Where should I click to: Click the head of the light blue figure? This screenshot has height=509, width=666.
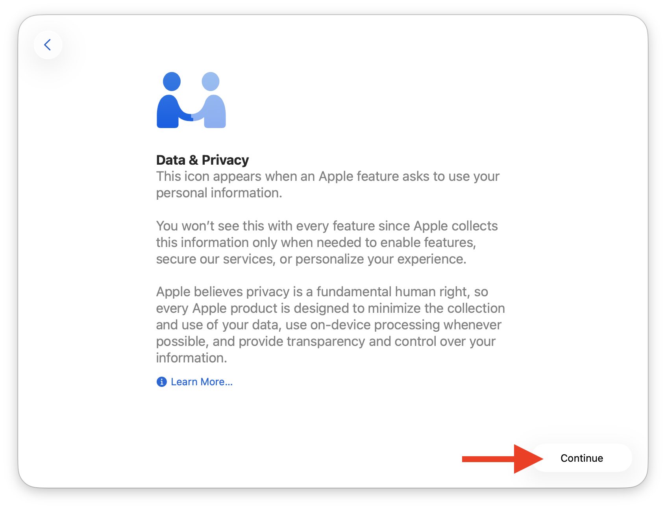click(211, 82)
